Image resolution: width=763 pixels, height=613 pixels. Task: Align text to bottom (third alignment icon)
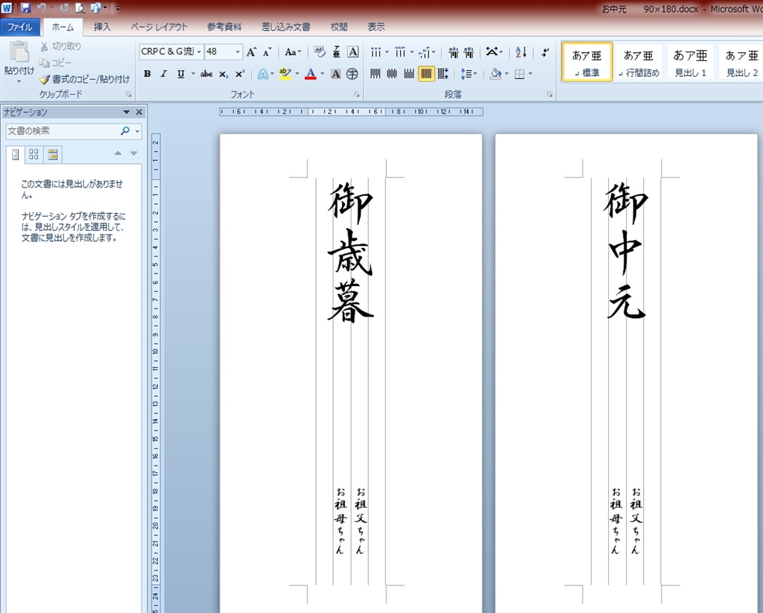[409, 74]
